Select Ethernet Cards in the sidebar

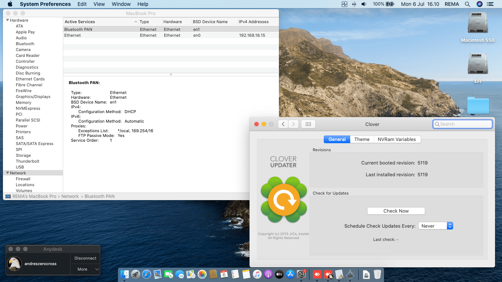30,79
